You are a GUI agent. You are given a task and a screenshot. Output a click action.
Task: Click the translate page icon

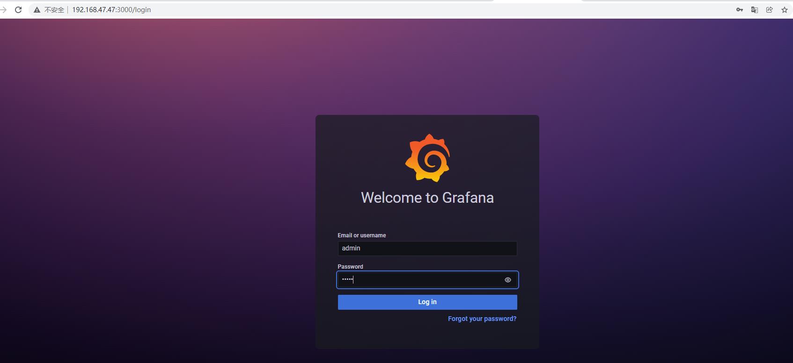point(755,10)
